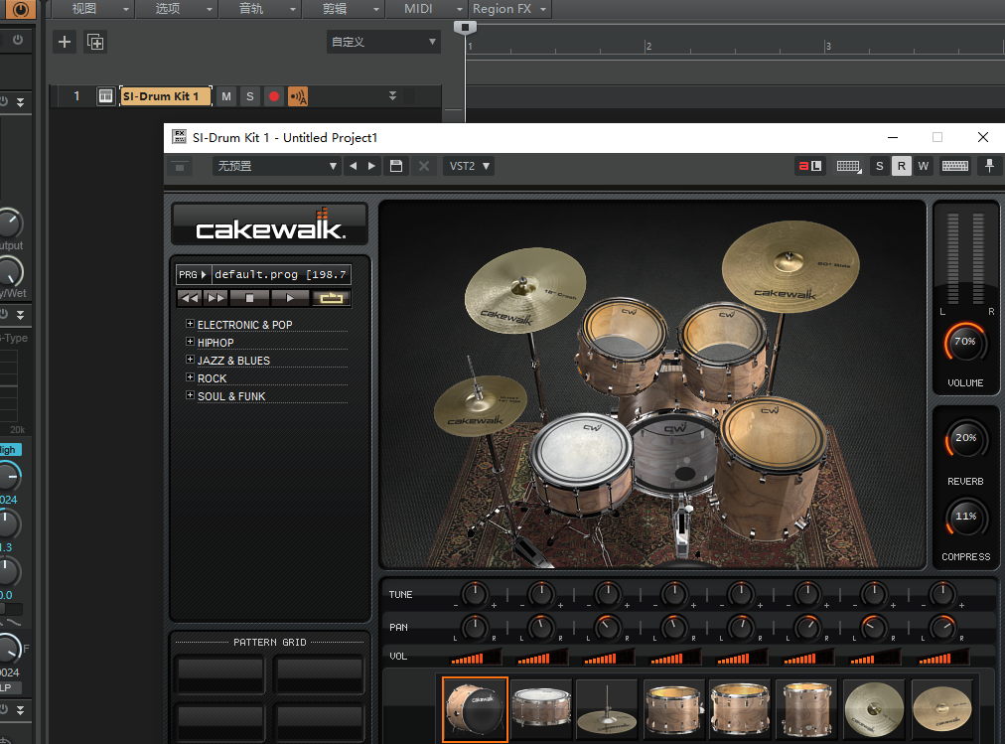Viewport: 1005px width, 744px height.
Task: Select the snare drum pad icon
Action: coord(541,709)
